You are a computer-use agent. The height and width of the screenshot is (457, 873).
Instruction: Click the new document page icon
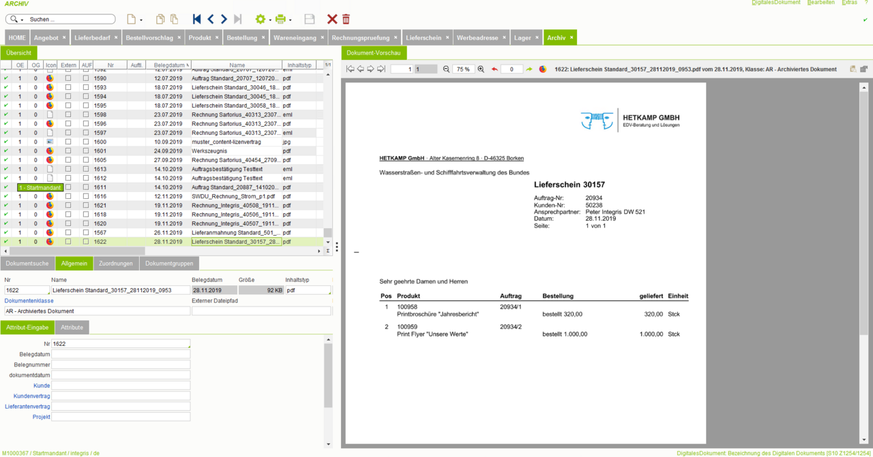(131, 19)
